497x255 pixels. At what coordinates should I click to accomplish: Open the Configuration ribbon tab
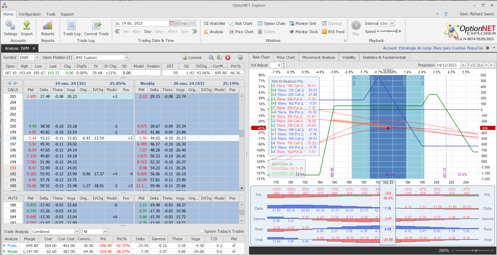point(30,14)
